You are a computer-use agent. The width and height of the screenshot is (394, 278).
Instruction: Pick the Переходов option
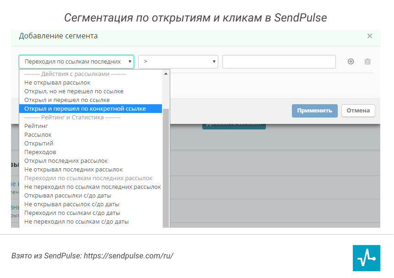[91, 152]
